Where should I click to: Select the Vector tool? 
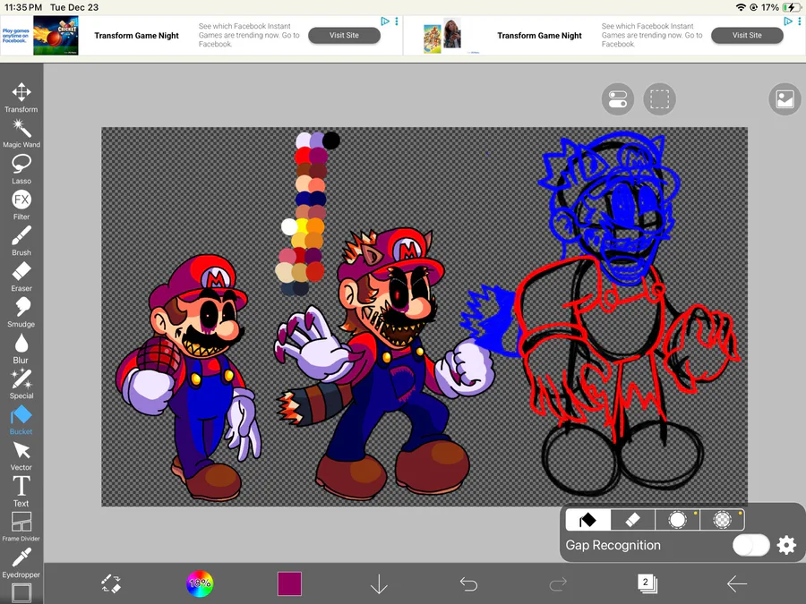(x=21, y=456)
